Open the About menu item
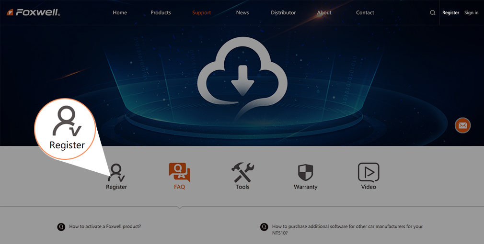Viewport: 484px width, 244px height. tap(324, 13)
